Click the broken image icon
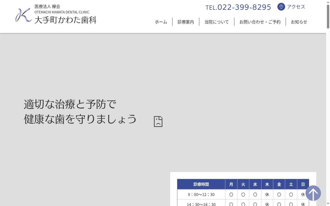Screen dimensions: 330x206 158,121
